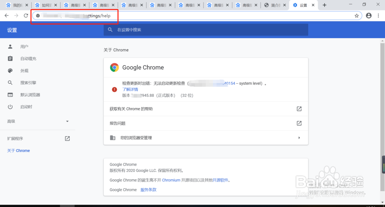Restore down the Chrome window
Screen dimensions: 385x207
pyautogui.click(x=364, y=4)
